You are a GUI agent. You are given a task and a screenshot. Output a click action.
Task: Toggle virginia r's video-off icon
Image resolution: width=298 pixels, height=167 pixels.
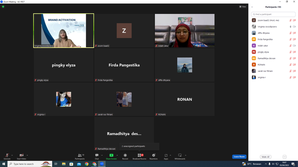click(x=294, y=77)
